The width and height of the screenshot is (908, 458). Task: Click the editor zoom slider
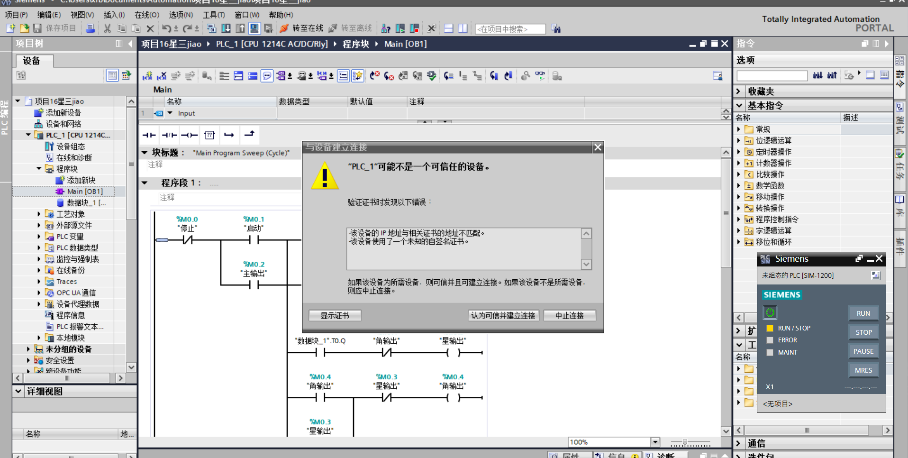[685, 442]
